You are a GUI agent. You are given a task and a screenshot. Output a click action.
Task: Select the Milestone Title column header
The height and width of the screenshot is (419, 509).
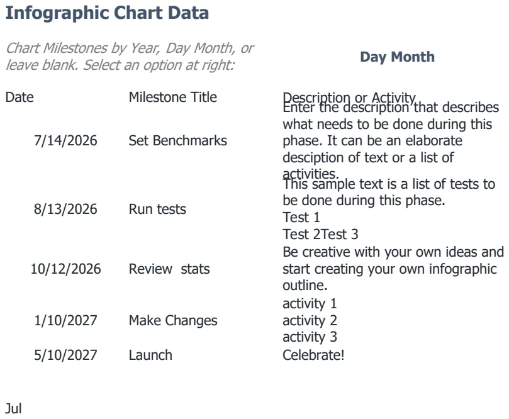click(172, 97)
